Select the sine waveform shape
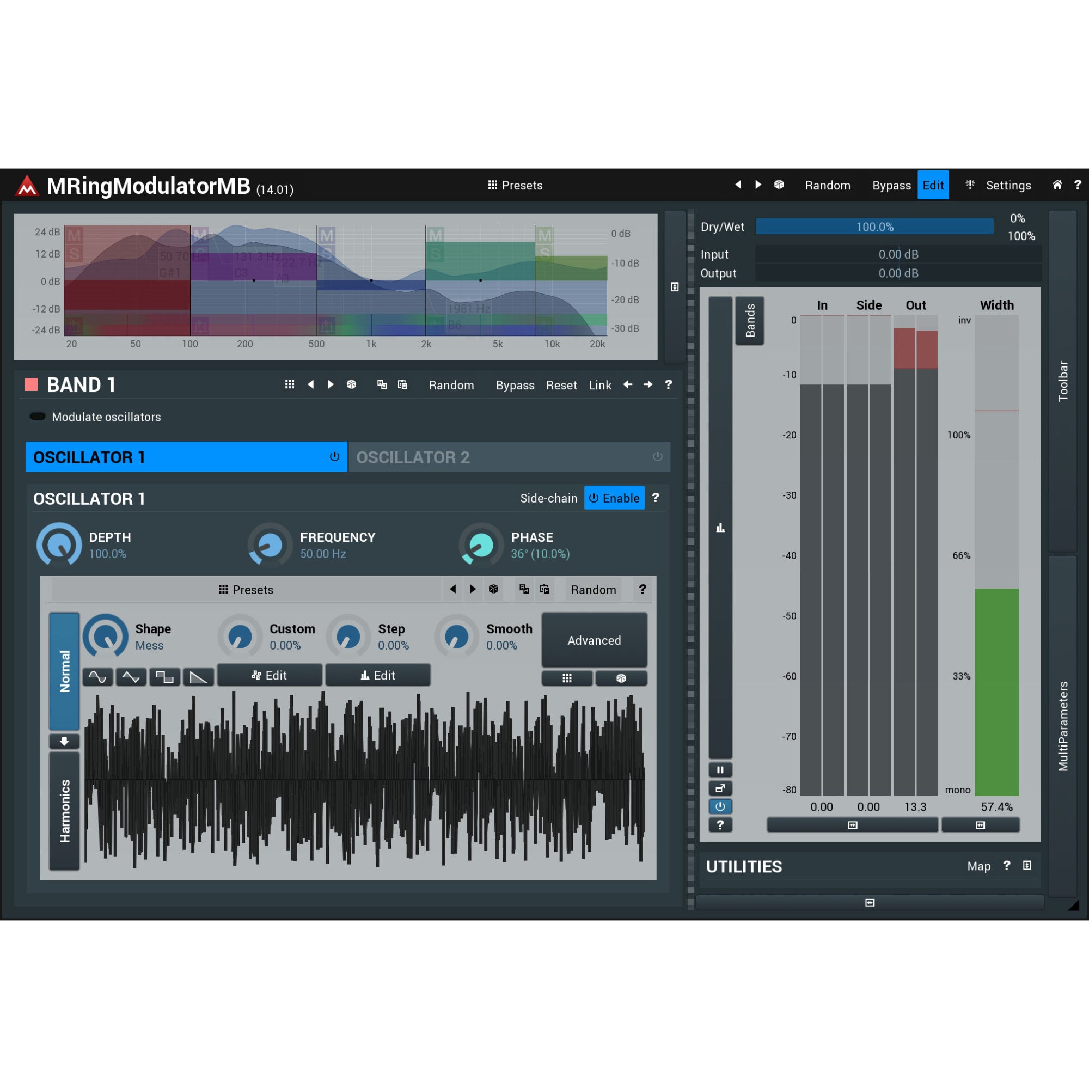The image size is (1089, 1089). (97, 677)
